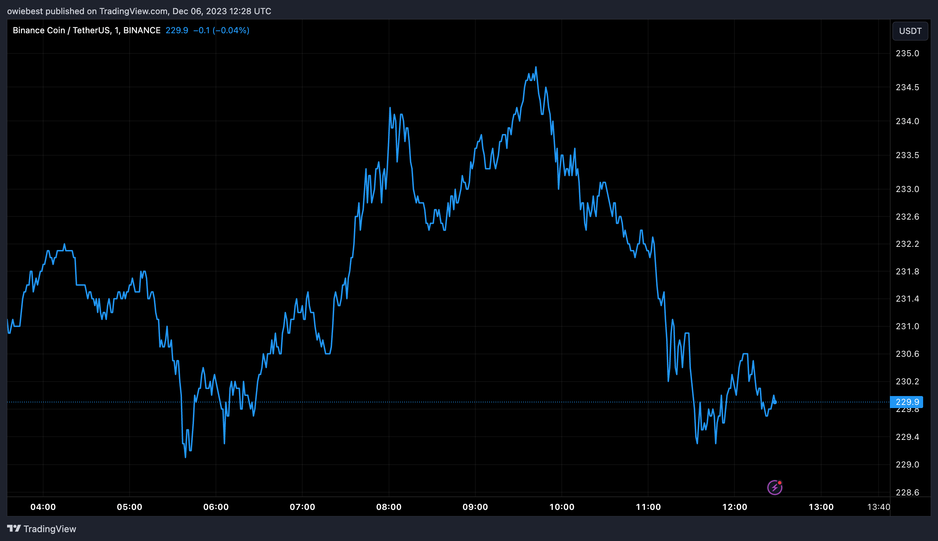
Task: Click the 231.4 price axis label
Action: pos(907,299)
